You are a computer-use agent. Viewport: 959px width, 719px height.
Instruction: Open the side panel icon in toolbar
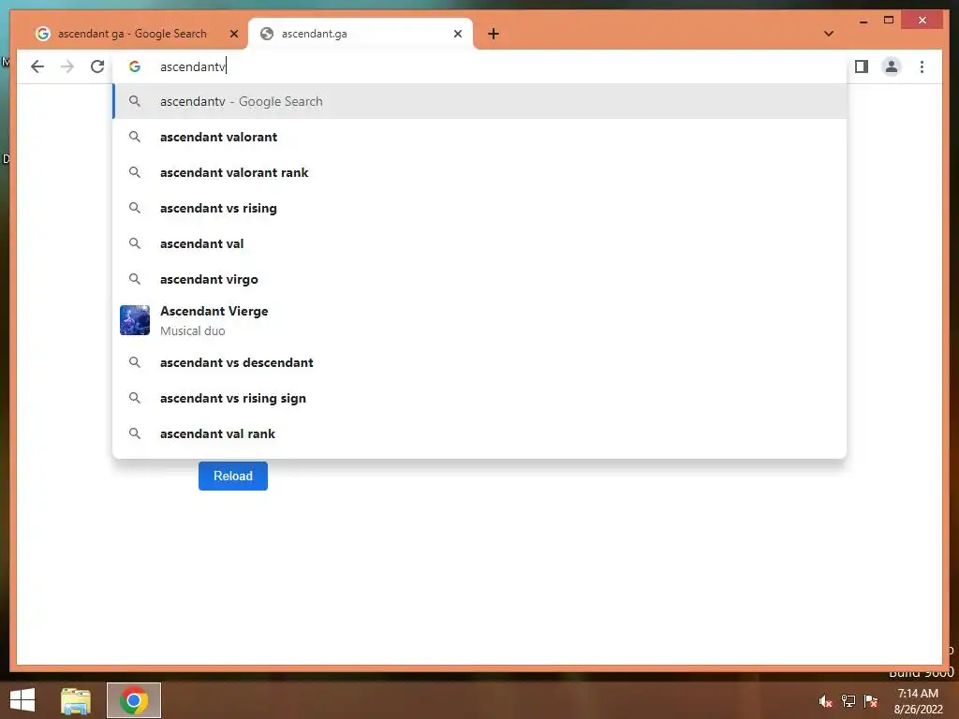(862, 66)
